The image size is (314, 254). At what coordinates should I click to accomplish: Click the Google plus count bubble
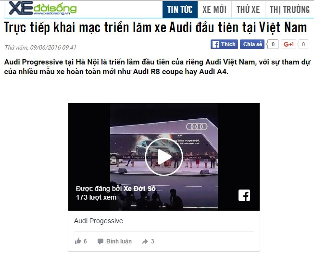coord(303,44)
